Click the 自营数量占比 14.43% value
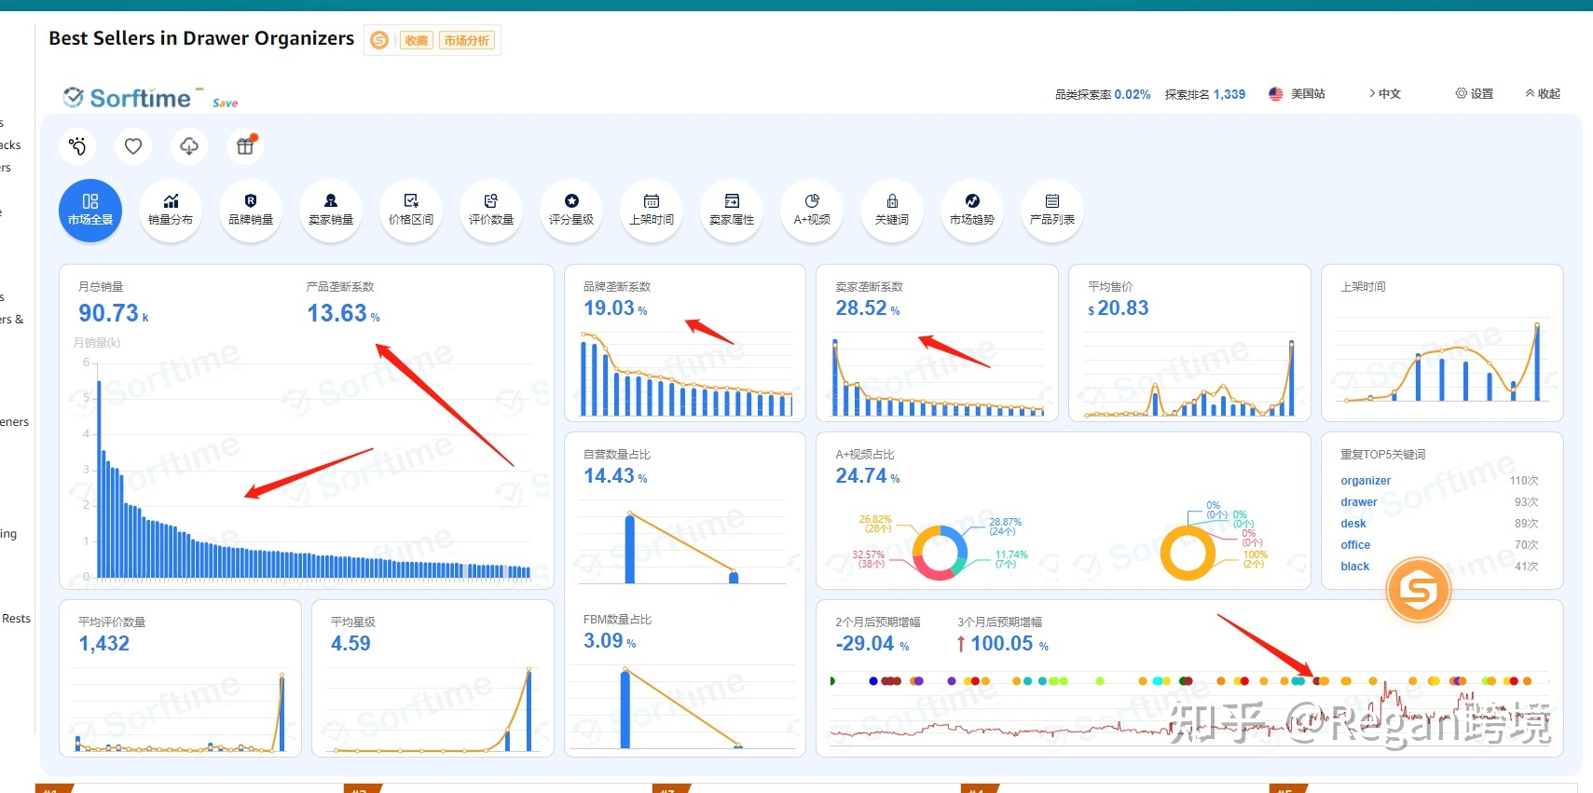 click(x=615, y=476)
